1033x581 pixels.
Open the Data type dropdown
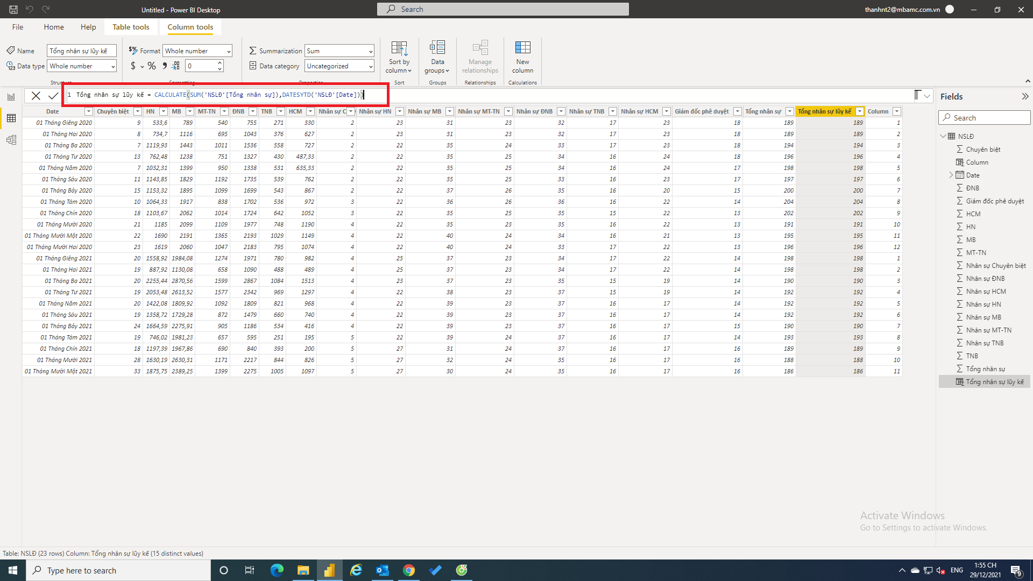click(x=82, y=66)
